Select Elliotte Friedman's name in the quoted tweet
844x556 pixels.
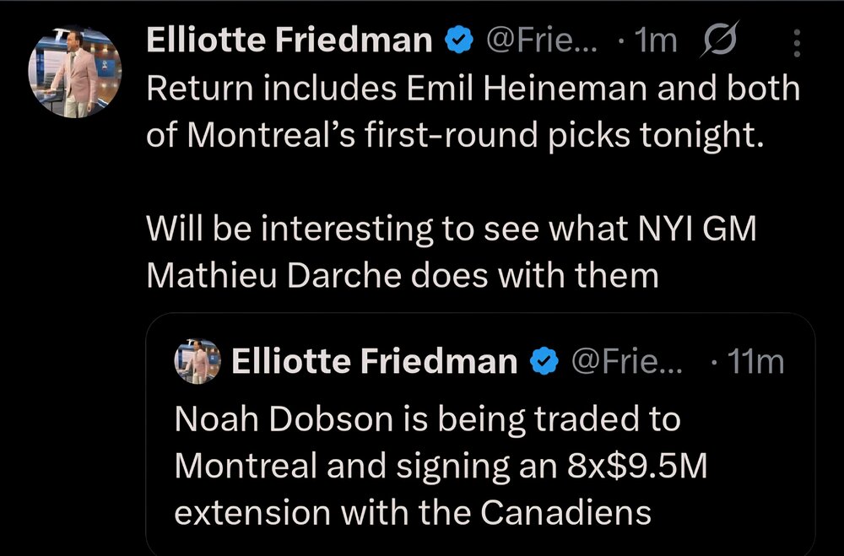coord(374,361)
